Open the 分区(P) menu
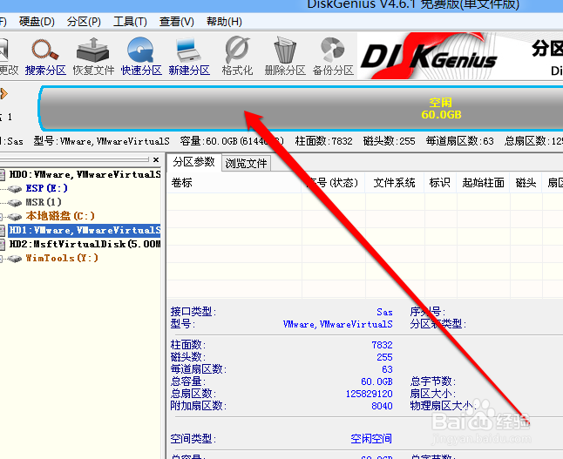The image size is (563, 459). click(x=84, y=22)
